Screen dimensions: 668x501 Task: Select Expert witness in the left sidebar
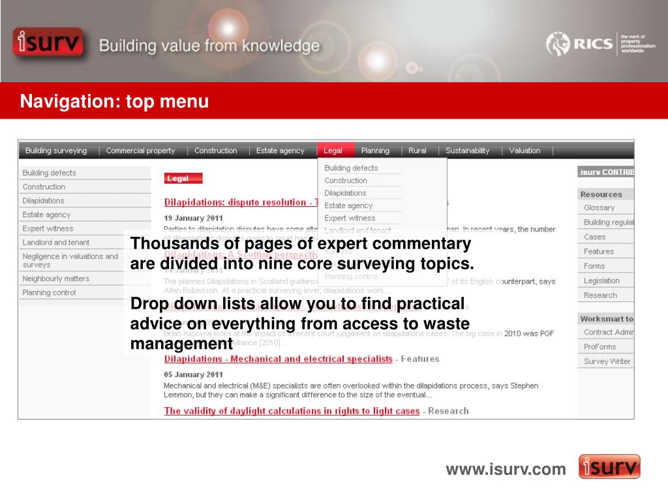tap(85, 228)
